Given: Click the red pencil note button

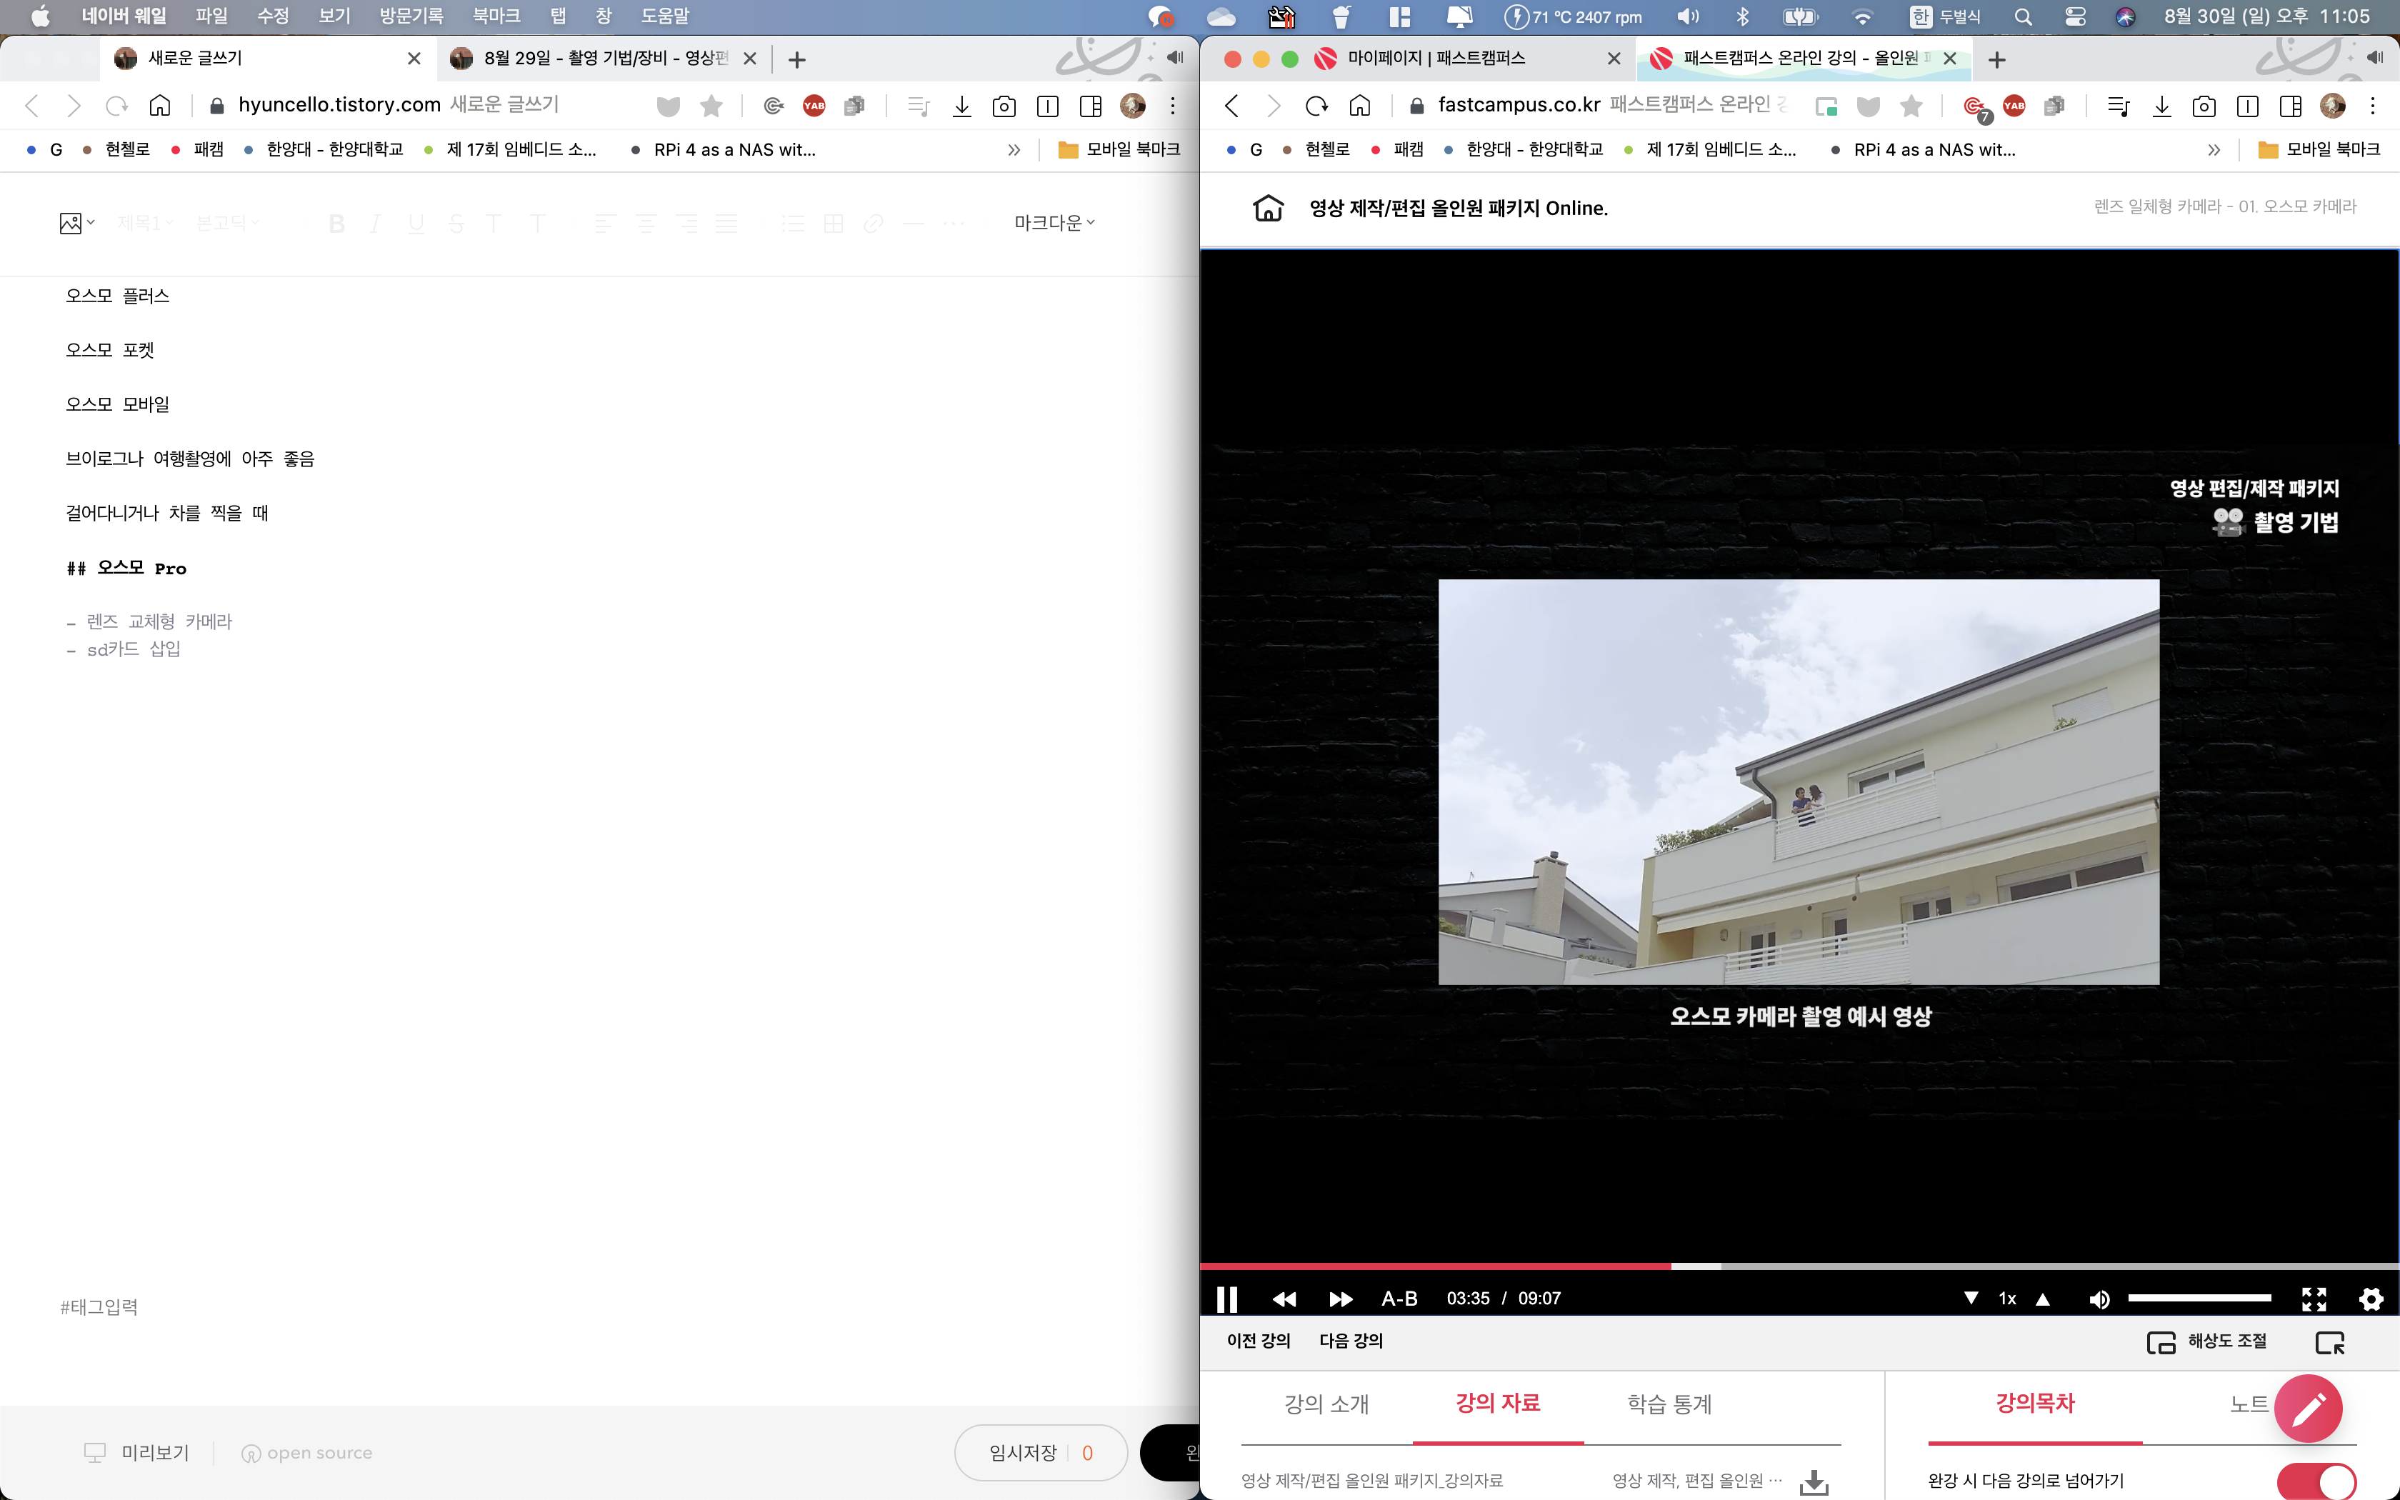Looking at the screenshot, I should [x=2308, y=1408].
